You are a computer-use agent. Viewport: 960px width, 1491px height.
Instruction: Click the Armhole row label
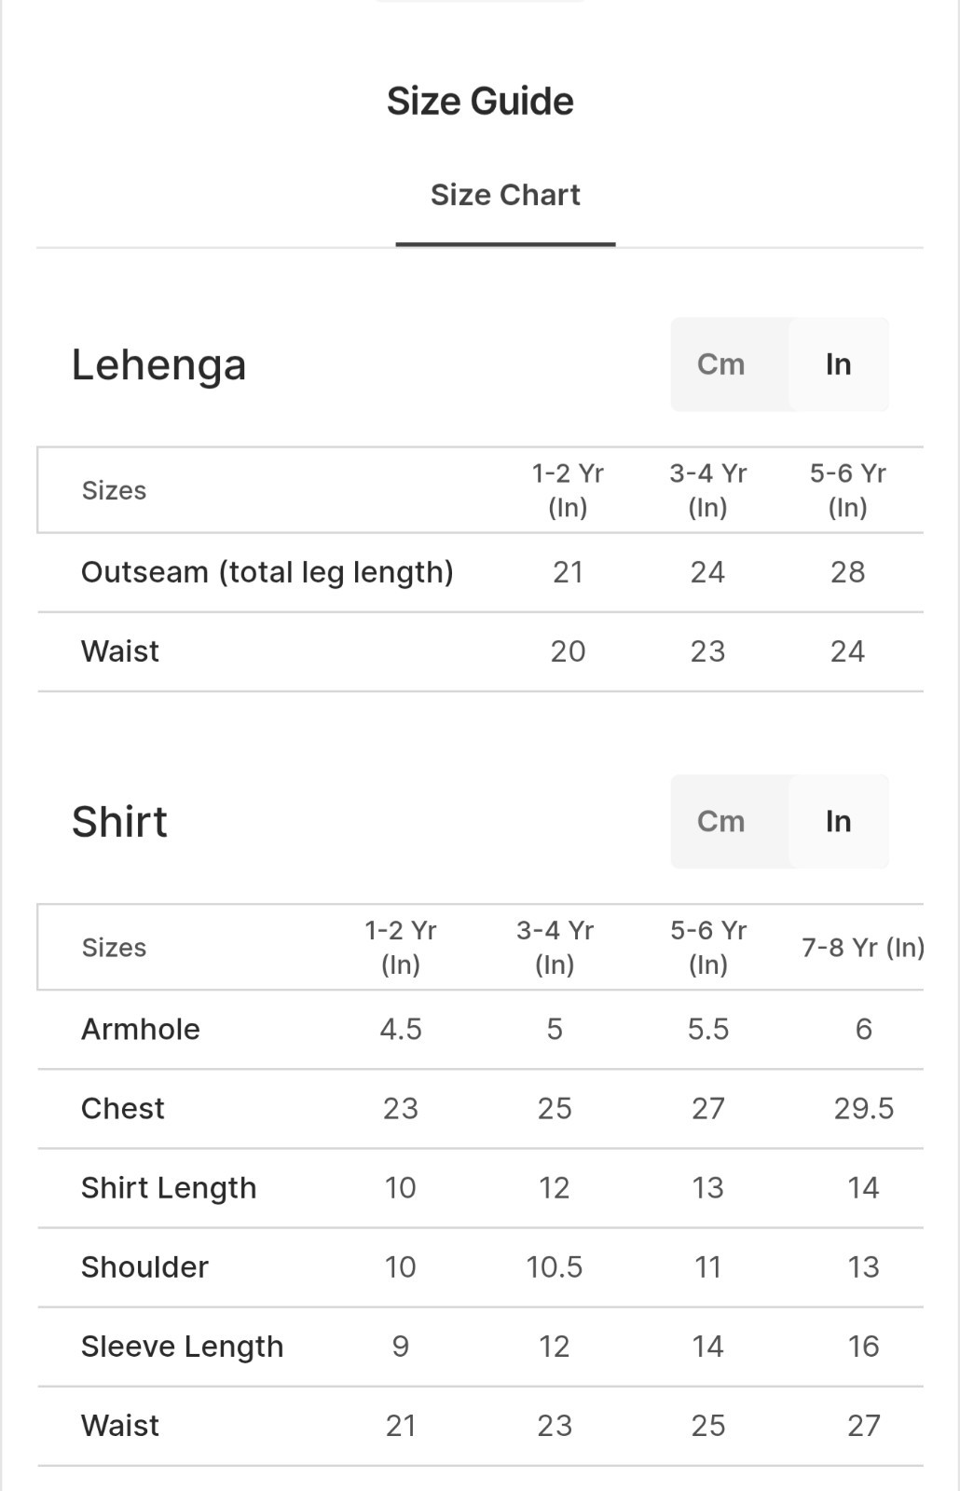pyautogui.click(x=141, y=1029)
